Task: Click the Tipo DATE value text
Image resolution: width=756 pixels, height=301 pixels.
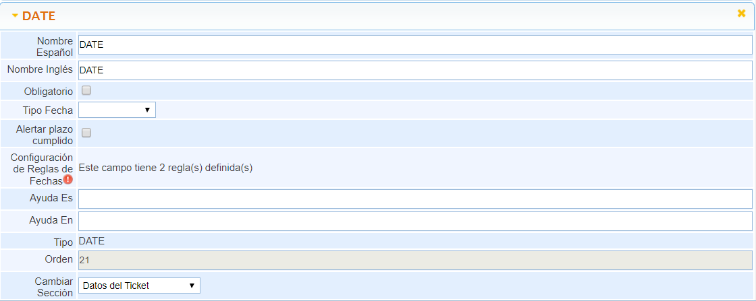Action: click(x=92, y=241)
